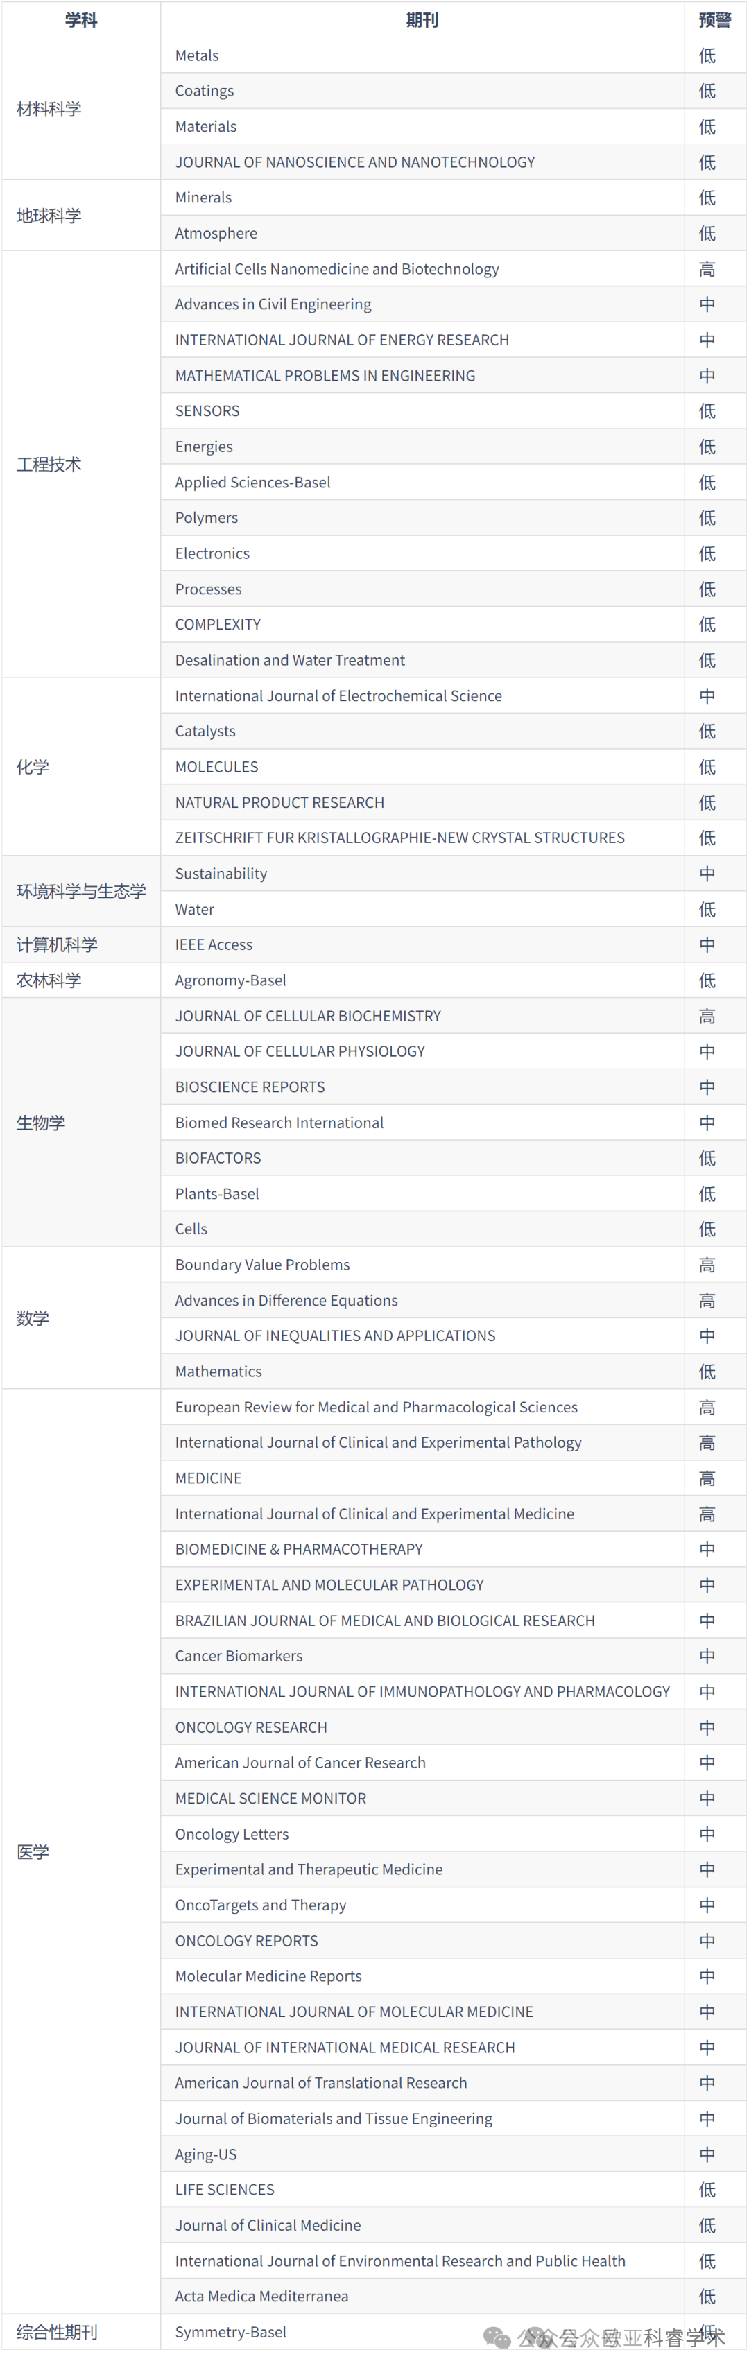749x2368 pixels.
Task: Select the Energies journal cell
Action: tap(423, 447)
